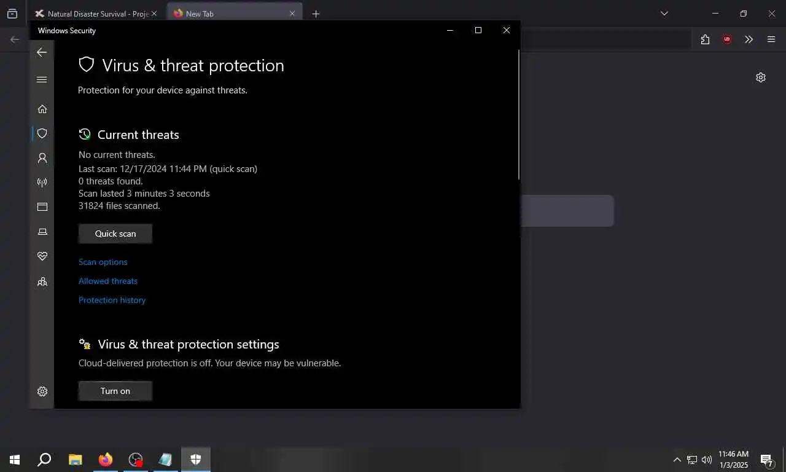Select Windows Security taskbar icon
The height and width of the screenshot is (472, 786).
(196, 459)
